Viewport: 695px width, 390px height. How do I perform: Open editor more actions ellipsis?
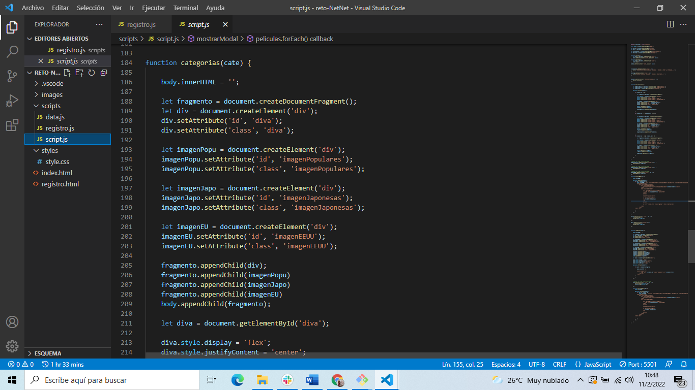pos(684,24)
